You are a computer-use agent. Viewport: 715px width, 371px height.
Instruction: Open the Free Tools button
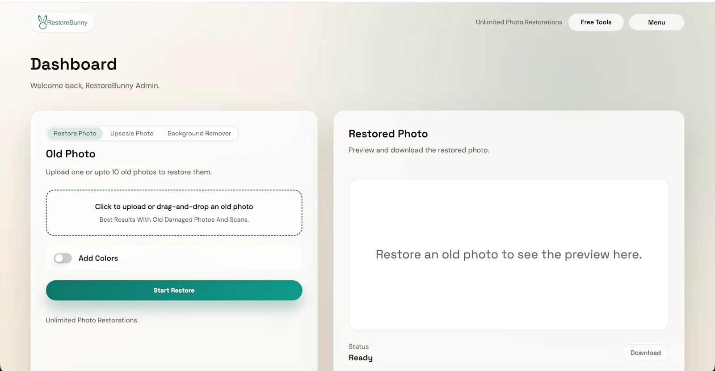[x=596, y=22]
